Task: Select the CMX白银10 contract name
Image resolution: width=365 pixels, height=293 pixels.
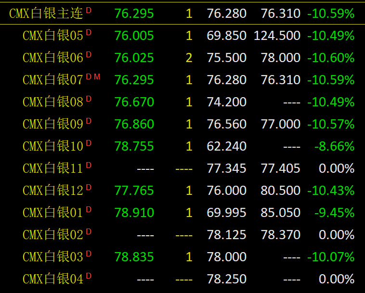Action: tap(53, 146)
